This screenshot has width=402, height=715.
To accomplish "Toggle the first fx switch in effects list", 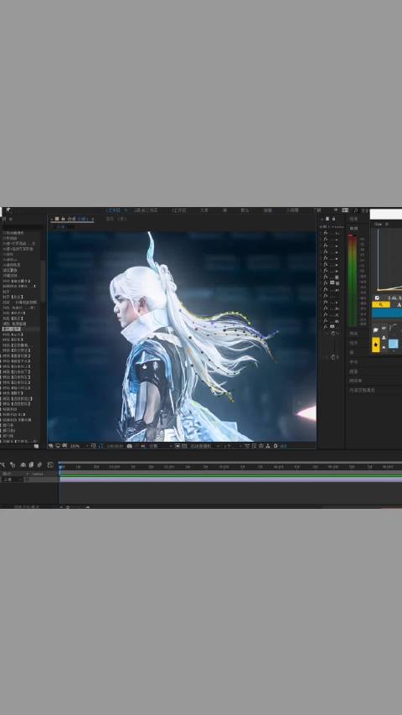I will tap(326, 232).
